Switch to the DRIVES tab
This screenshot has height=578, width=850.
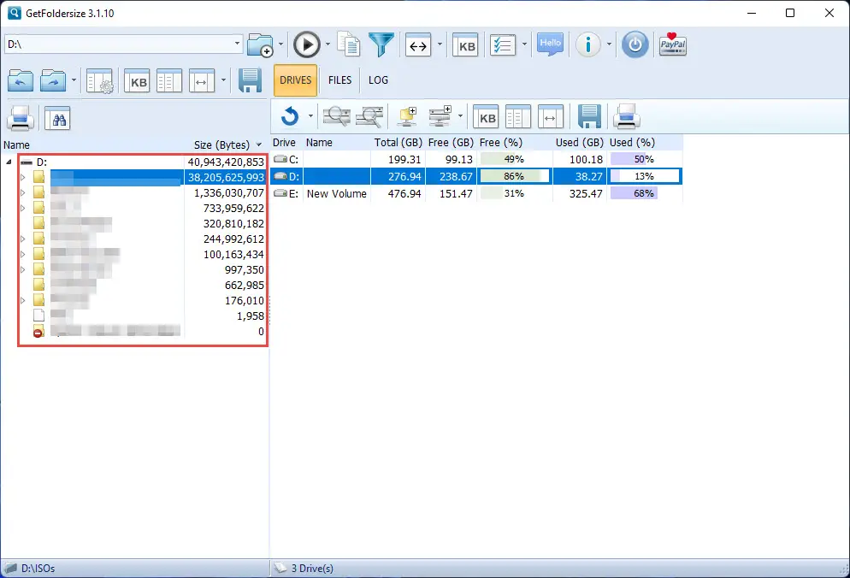pyautogui.click(x=295, y=80)
